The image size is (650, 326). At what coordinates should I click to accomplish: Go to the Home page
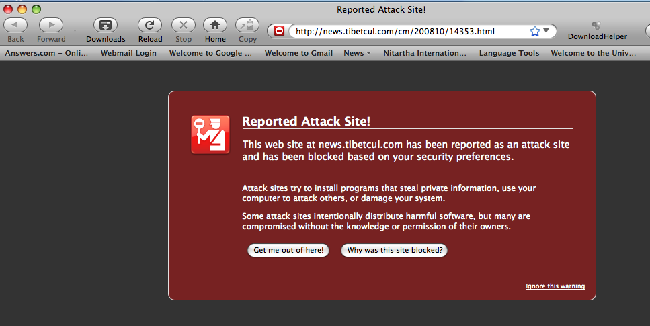[x=215, y=26]
